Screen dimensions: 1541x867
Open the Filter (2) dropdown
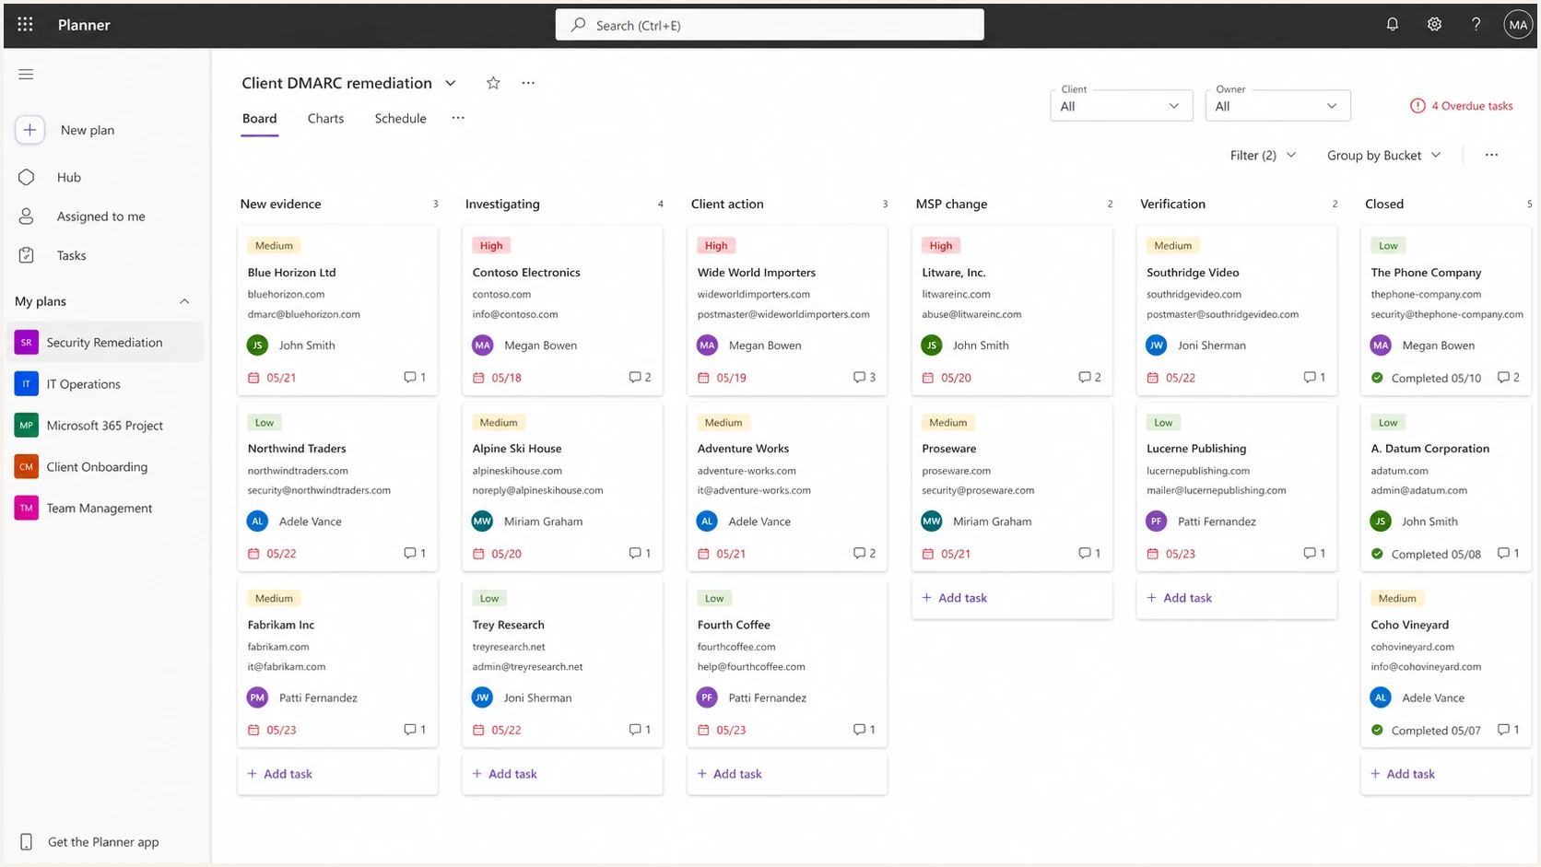tap(1263, 155)
